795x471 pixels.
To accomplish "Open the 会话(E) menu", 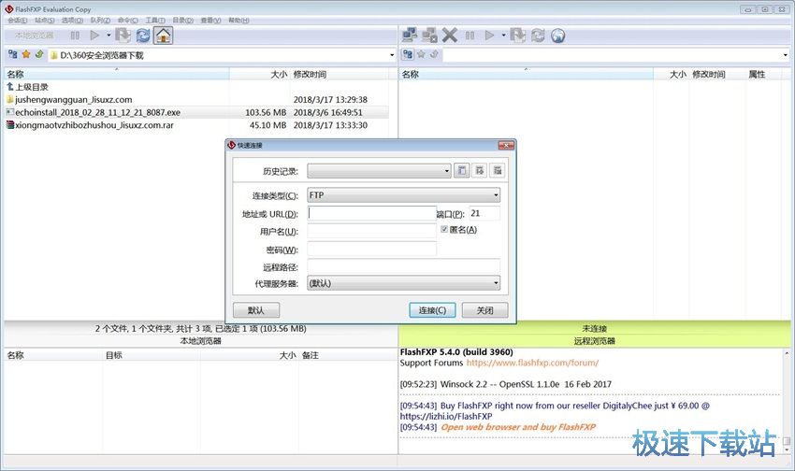I will [x=18, y=21].
